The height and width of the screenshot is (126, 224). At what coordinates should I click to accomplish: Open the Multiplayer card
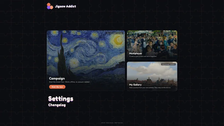click(152, 45)
